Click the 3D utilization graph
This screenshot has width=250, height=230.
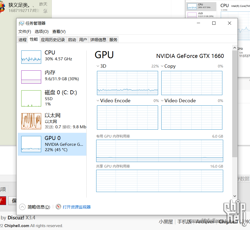128,83
